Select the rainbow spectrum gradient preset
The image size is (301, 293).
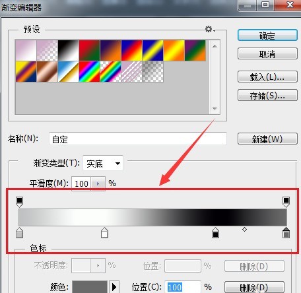(x=90, y=71)
